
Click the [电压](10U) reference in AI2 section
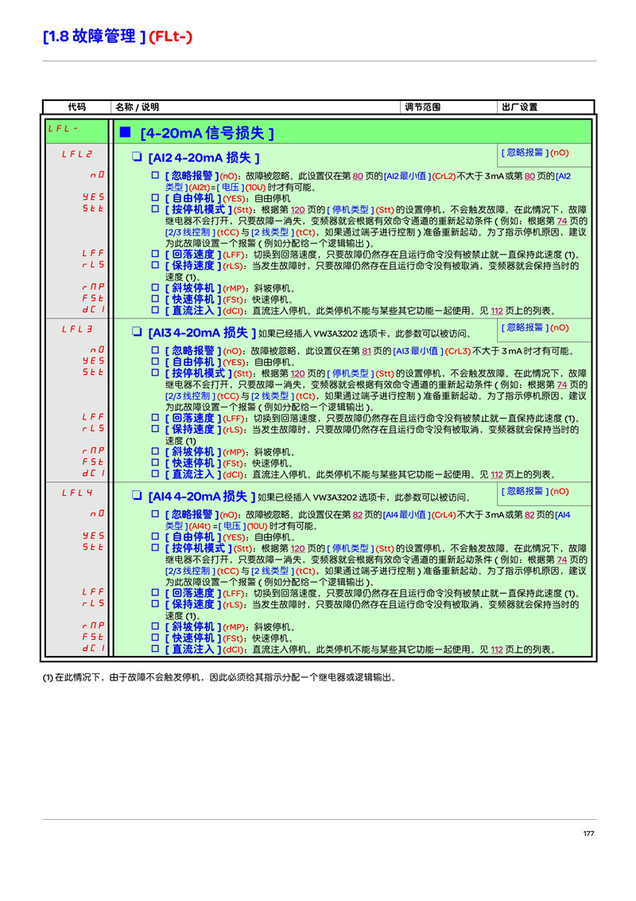(x=241, y=188)
